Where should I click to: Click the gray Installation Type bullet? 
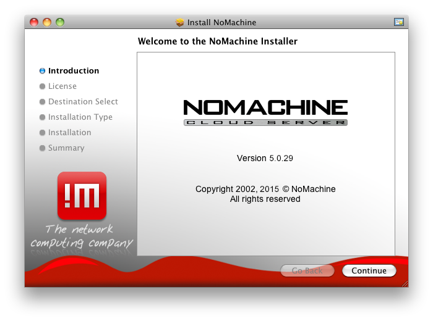(42, 117)
